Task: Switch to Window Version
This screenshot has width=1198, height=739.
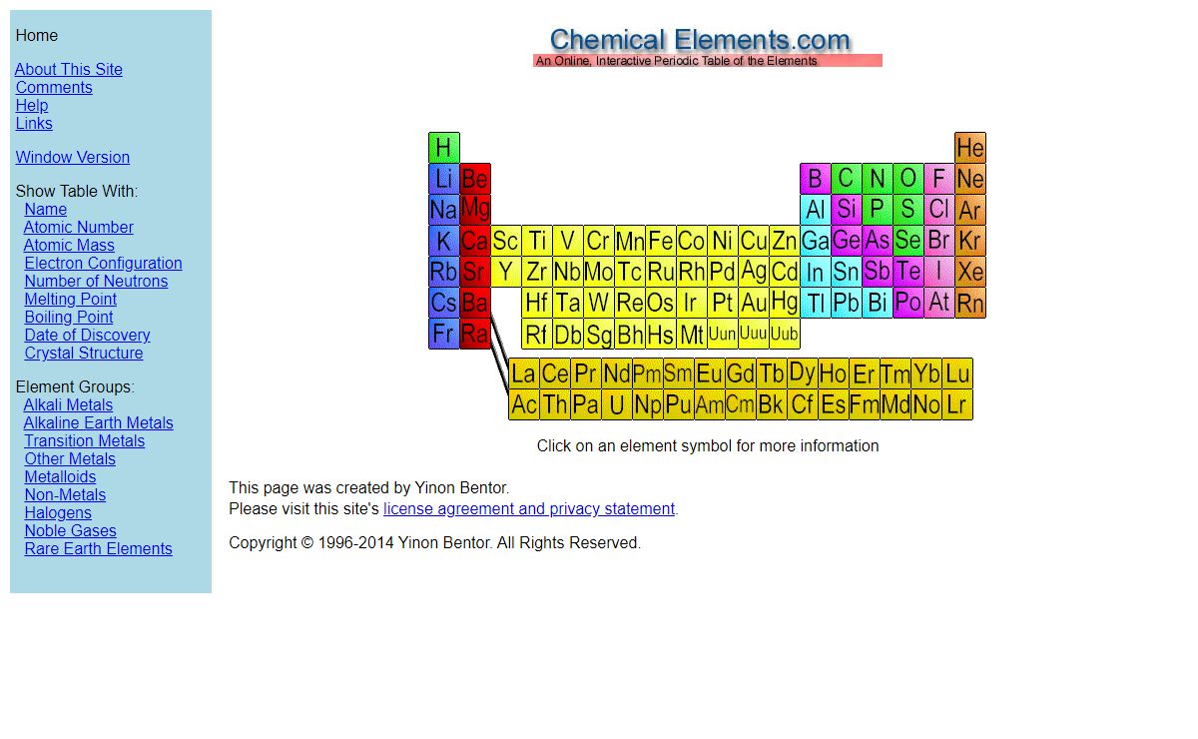Action: (73, 158)
